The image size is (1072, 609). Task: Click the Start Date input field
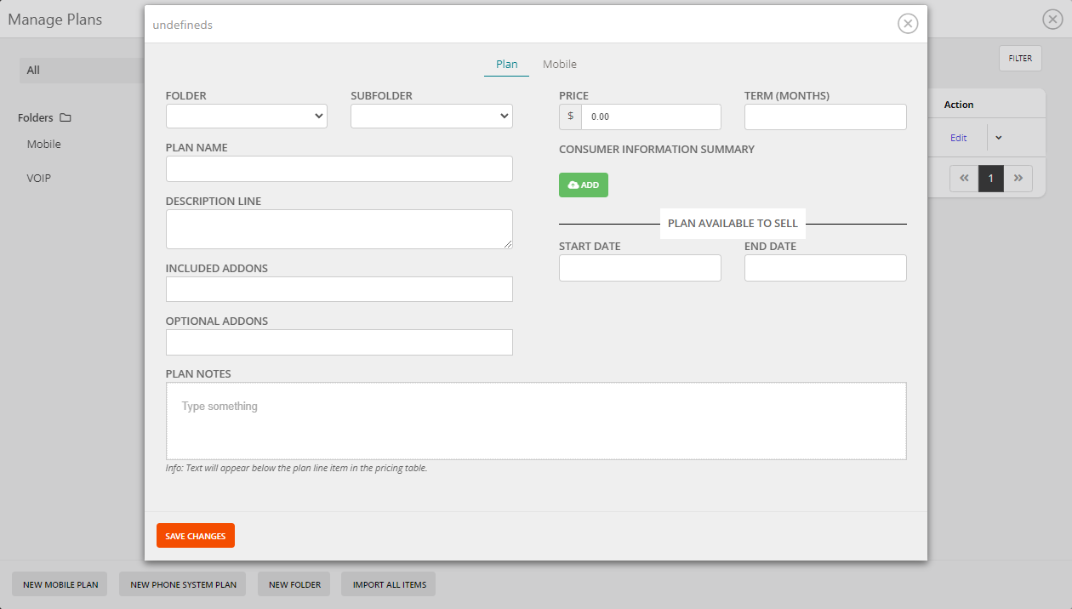click(640, 267)
